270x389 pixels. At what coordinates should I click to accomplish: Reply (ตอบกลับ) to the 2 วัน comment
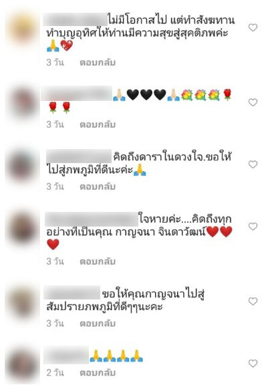coord(98,373)
